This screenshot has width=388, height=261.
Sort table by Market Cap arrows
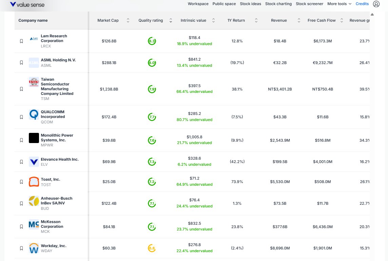[x=128, y=21]
